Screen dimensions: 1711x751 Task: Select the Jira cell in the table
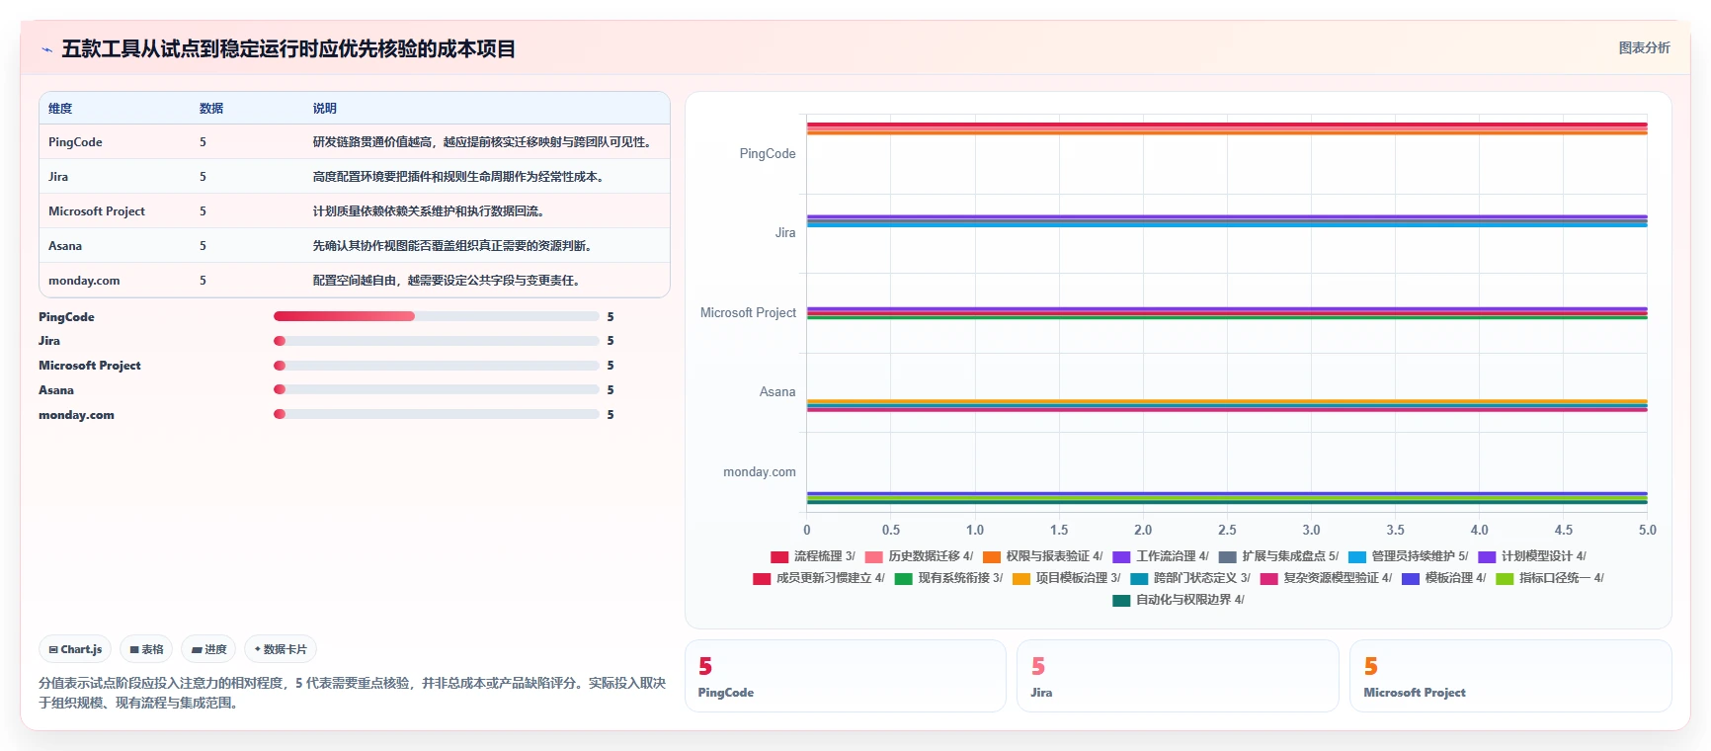tap(58, 177)
